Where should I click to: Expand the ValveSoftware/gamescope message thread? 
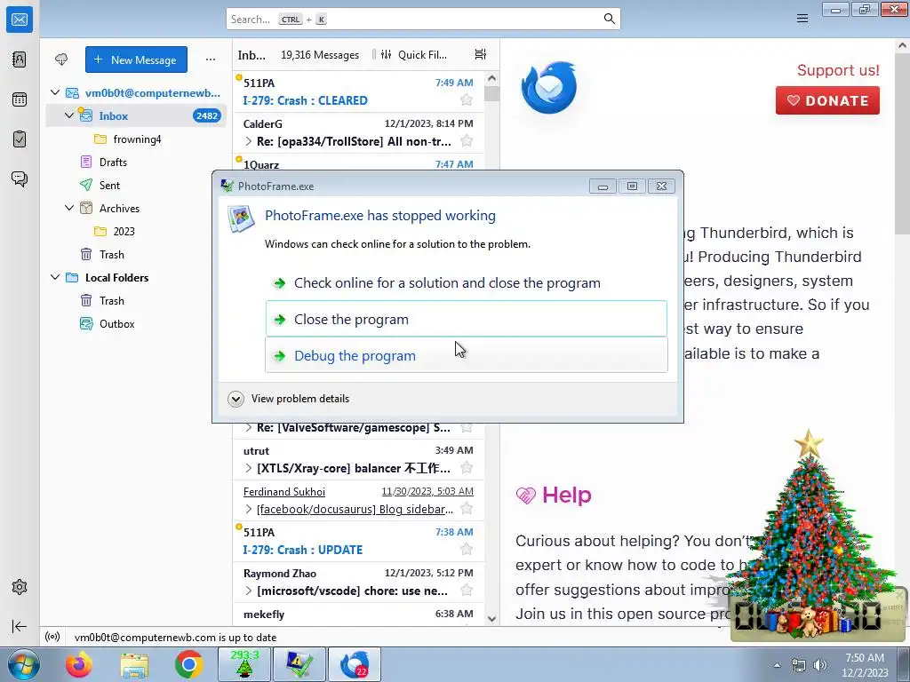tap(249, 427)
